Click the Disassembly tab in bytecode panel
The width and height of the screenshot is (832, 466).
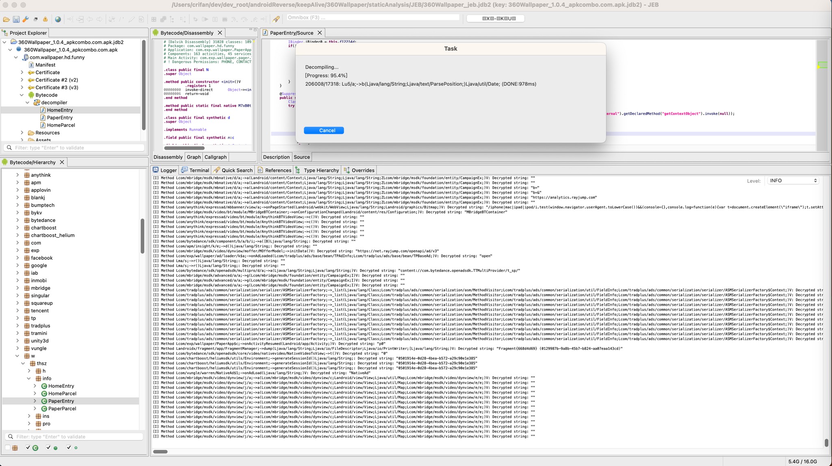[168, 157]
